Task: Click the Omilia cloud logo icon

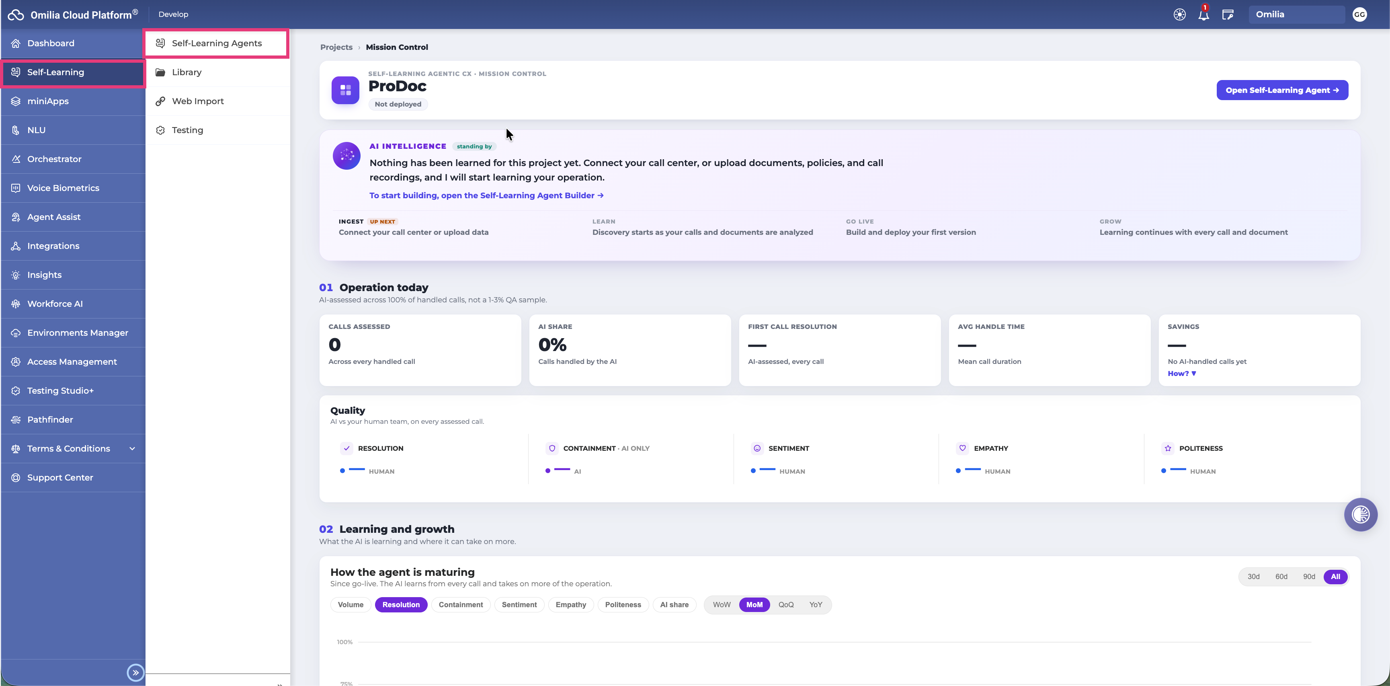Action: click(x=16, y=14)
